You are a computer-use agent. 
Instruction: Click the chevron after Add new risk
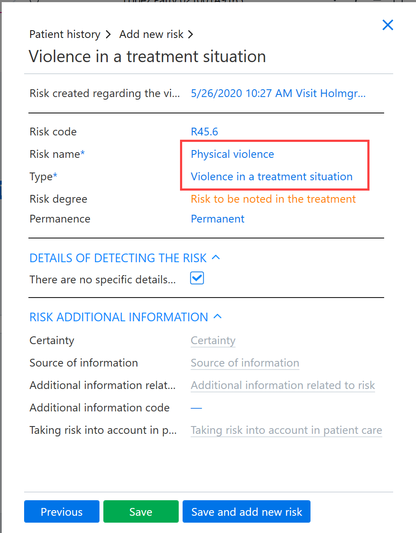pos(190,34)
